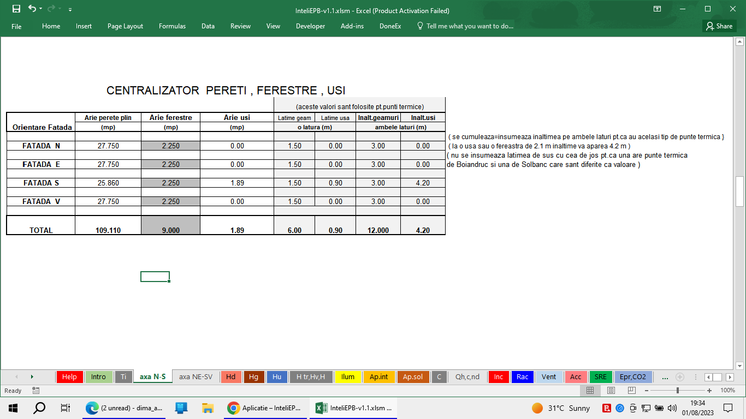Screen dimensions: 746x419
Task: Click the Undo icon
Action: [x=32, y=9]
